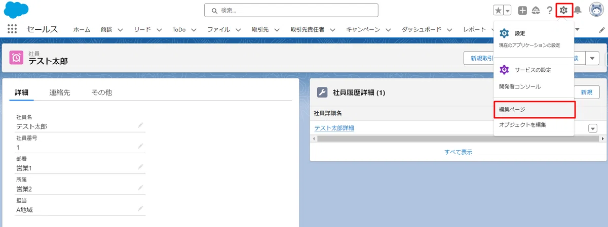
Task: Click the favorites star icon
Action: click(499, 11)
